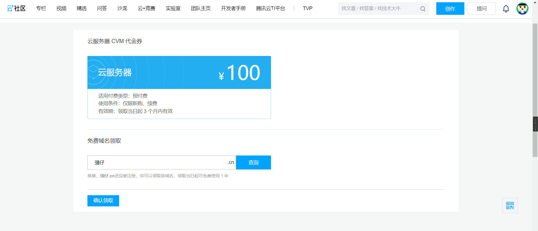Open the 专栏 menu item

click(x=41, y=8)
